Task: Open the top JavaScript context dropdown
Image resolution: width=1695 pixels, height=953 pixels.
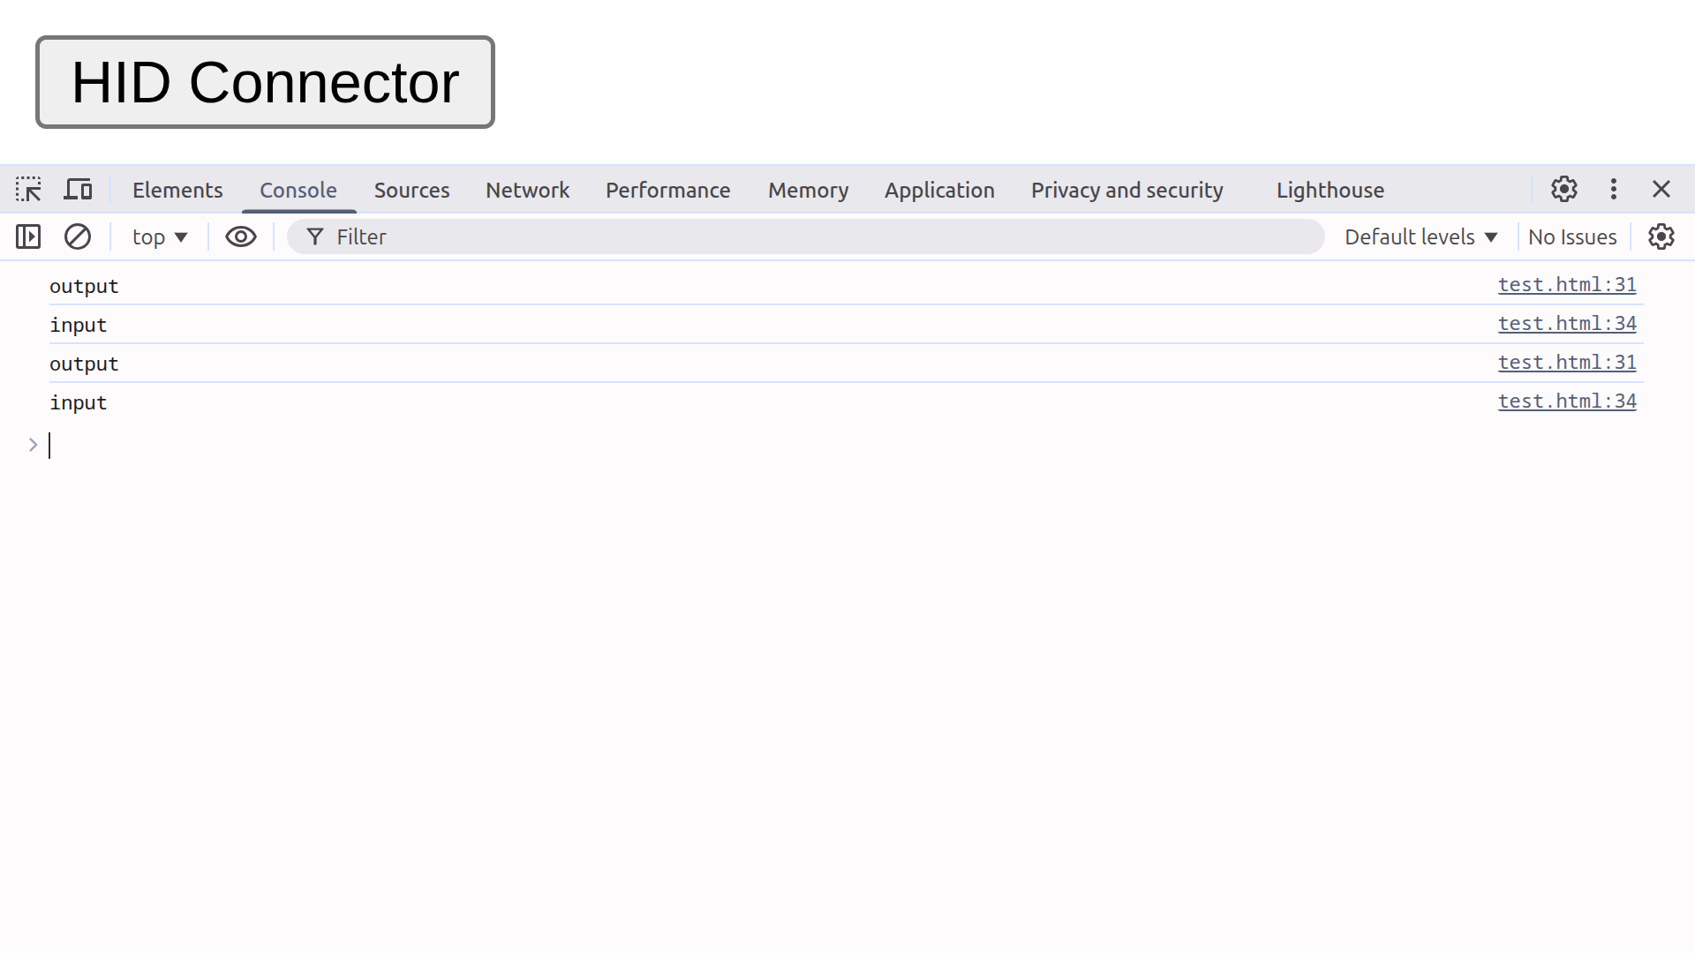Action: click(x=160, y=236)
